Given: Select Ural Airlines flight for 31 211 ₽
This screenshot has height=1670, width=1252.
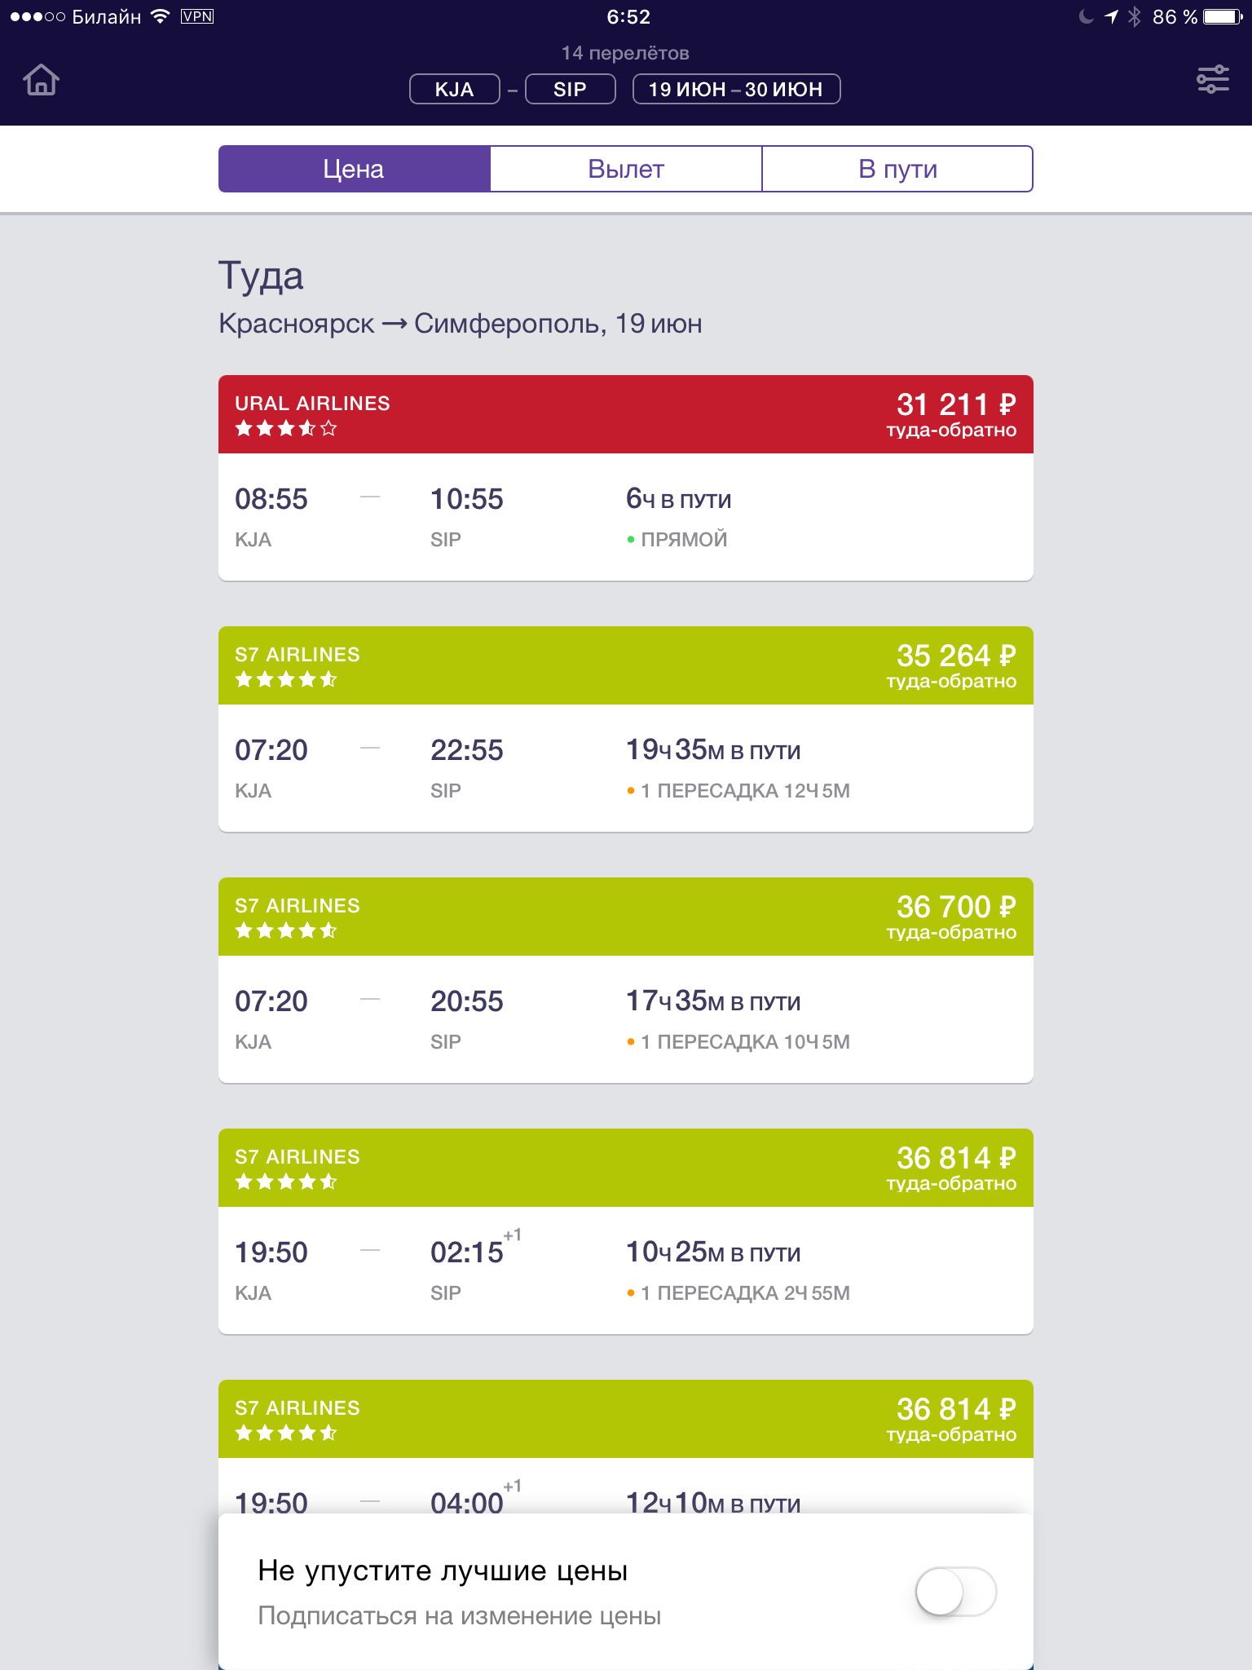Looking at the screenshot, I should point(626,478).
